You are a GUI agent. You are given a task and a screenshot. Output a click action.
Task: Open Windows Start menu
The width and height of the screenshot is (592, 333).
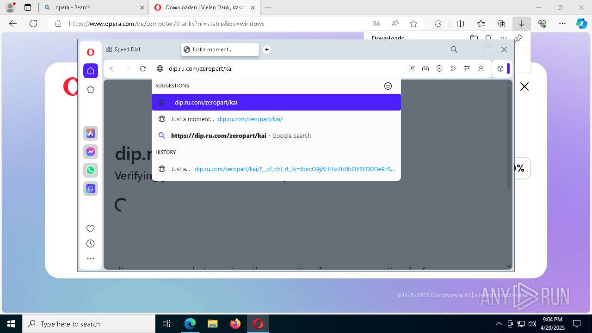11,324
